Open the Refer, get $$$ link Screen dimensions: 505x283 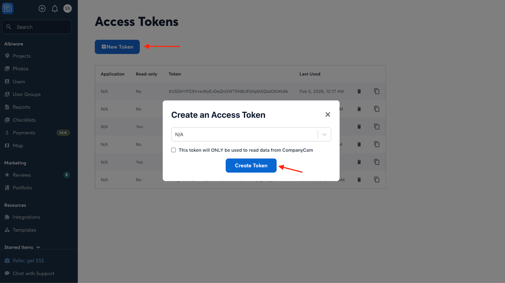(28, 261)
